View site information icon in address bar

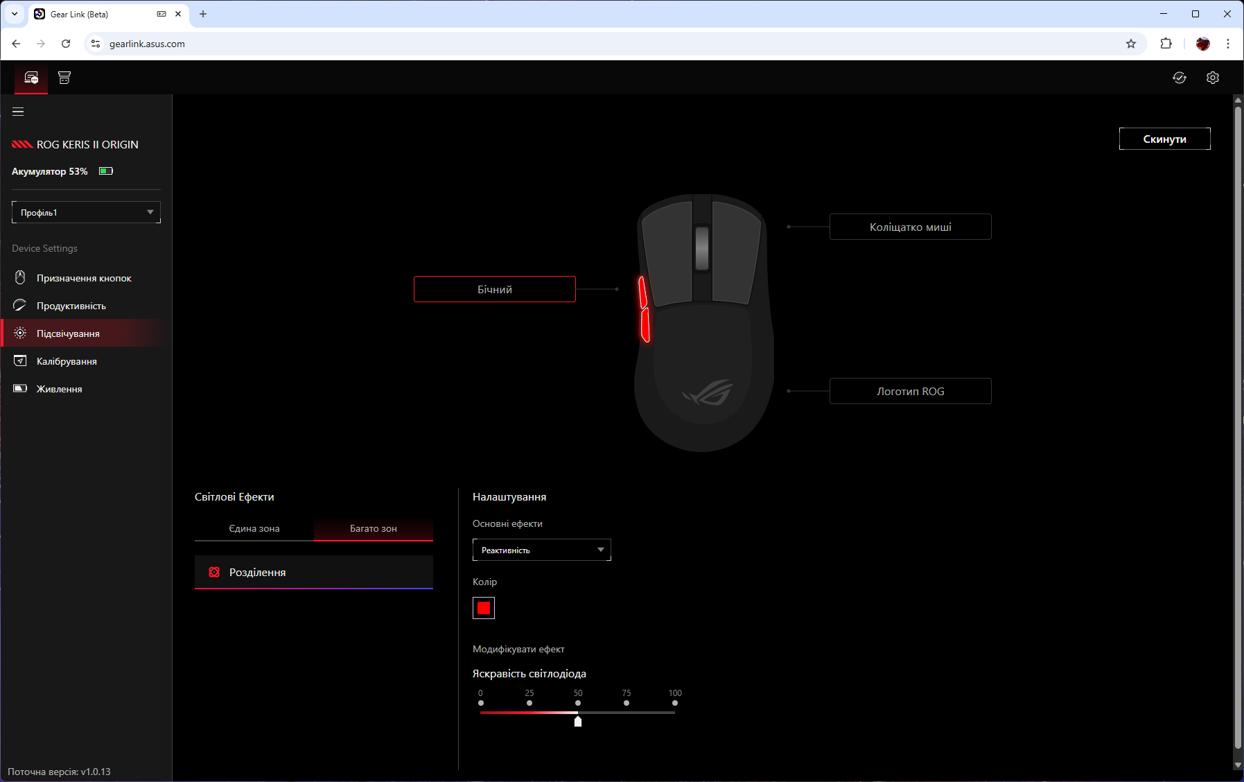click(x=96, y=44)
